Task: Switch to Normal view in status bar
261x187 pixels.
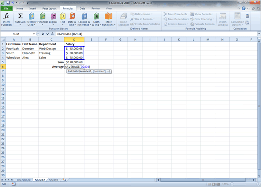Action: (209, 184)
